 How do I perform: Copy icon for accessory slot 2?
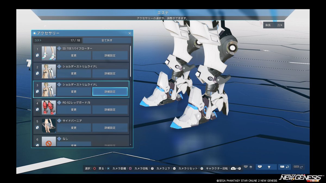(37, 73)
